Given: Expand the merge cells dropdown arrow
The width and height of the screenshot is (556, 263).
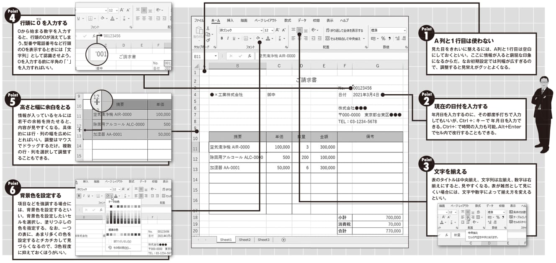Looking at the screenshot, I should click(x=363, y=39).
